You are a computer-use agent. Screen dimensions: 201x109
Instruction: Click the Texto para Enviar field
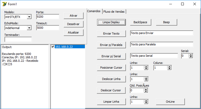coord(162,33)
